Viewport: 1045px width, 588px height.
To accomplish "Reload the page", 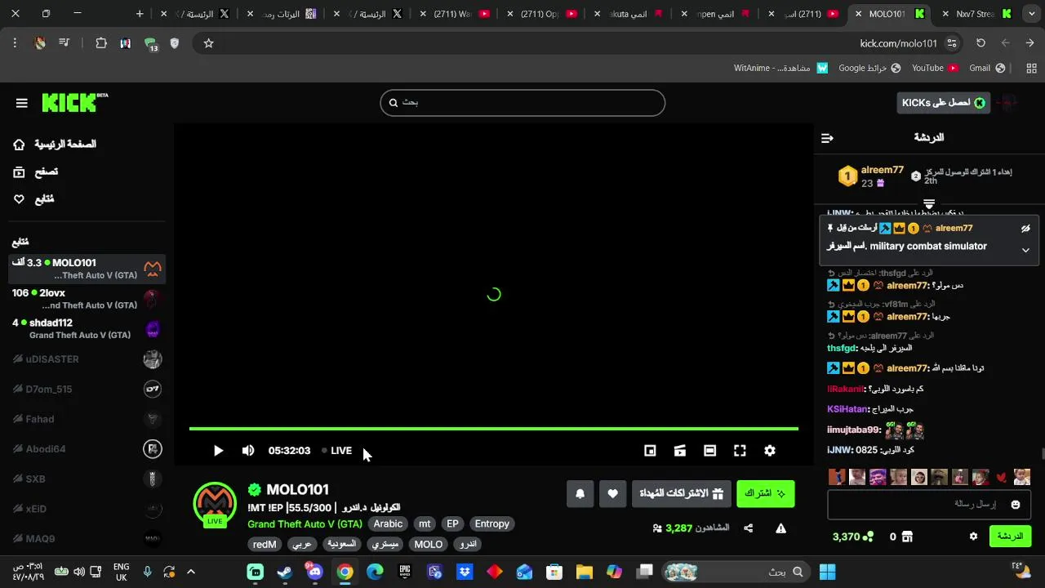I will [x=981, y=43].
